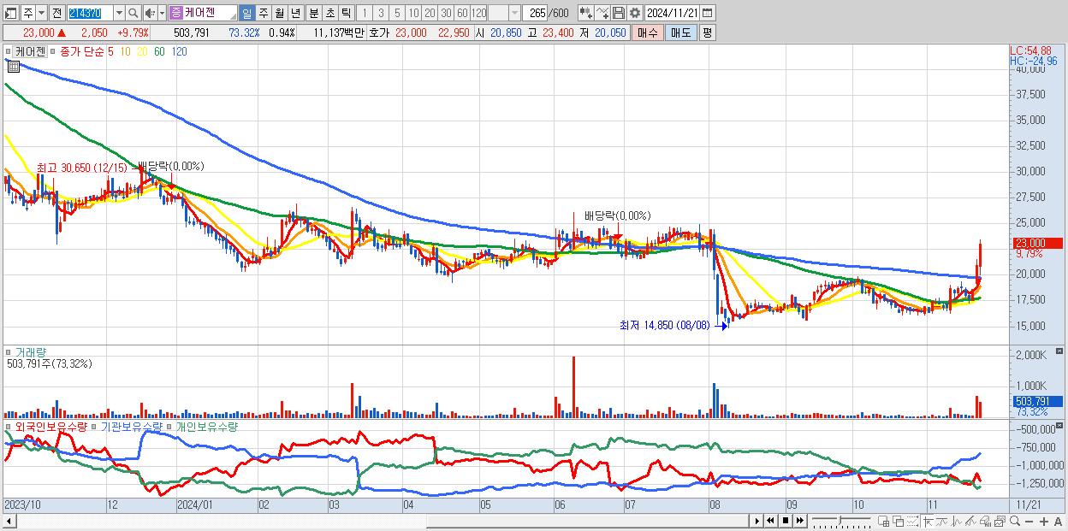The image size is (1068, 531).
Task: Click the fast-forward button in bottom controls
Action: pyautogui.click(x=799, y=521)
